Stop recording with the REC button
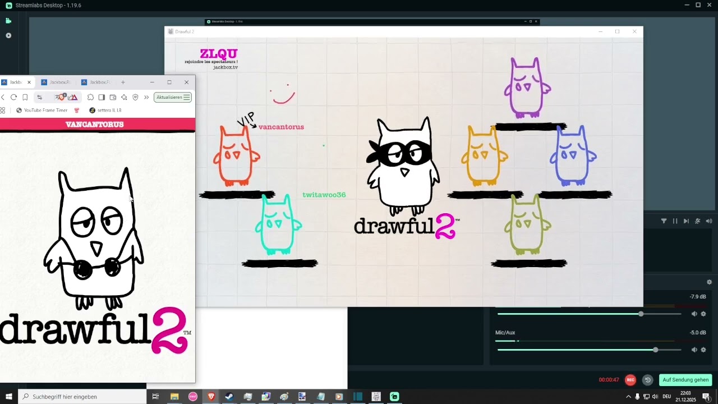The height and width of the screenshot is (404, 718). pyautogui.click(x=630, y=380)
